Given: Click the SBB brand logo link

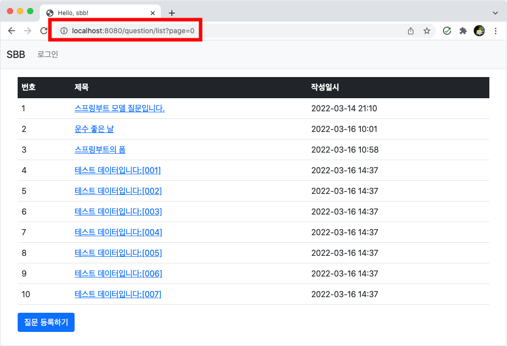Looking at the screenshot, I should coord(16,54).
